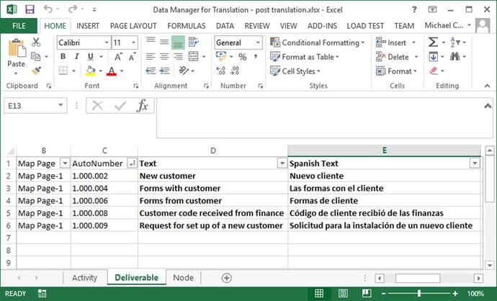Screen dimensions: 497x301
Task: Click Increase Indent icon
Action: point(164,71)
